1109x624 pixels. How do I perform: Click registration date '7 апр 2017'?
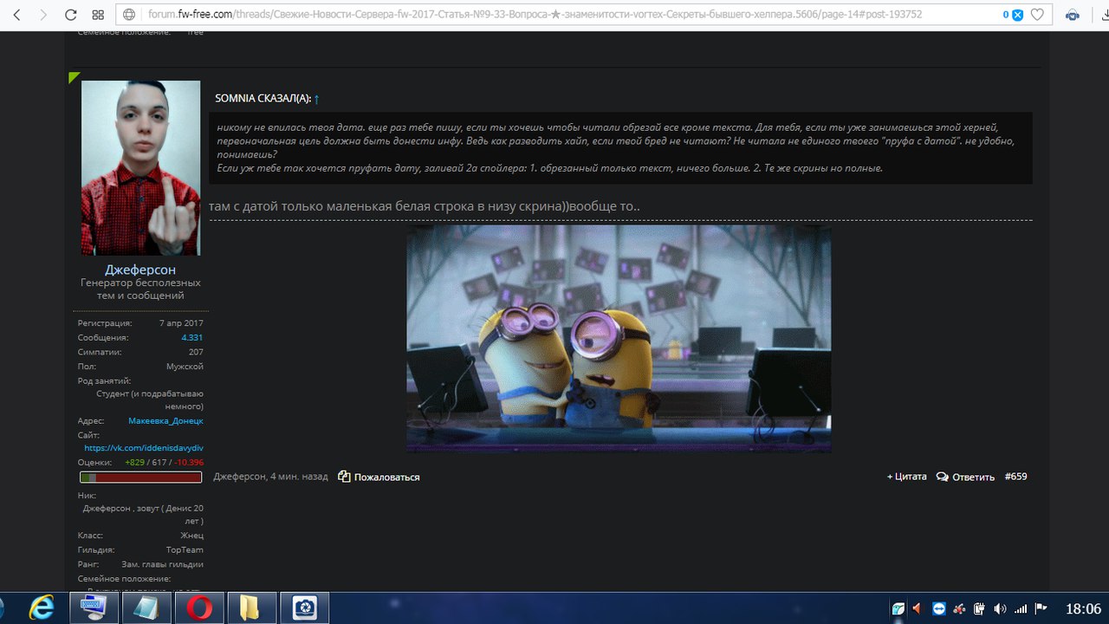tap(181, 323)
